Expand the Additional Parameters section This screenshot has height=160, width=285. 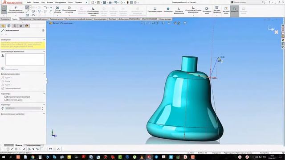click(x=44, y=114)
